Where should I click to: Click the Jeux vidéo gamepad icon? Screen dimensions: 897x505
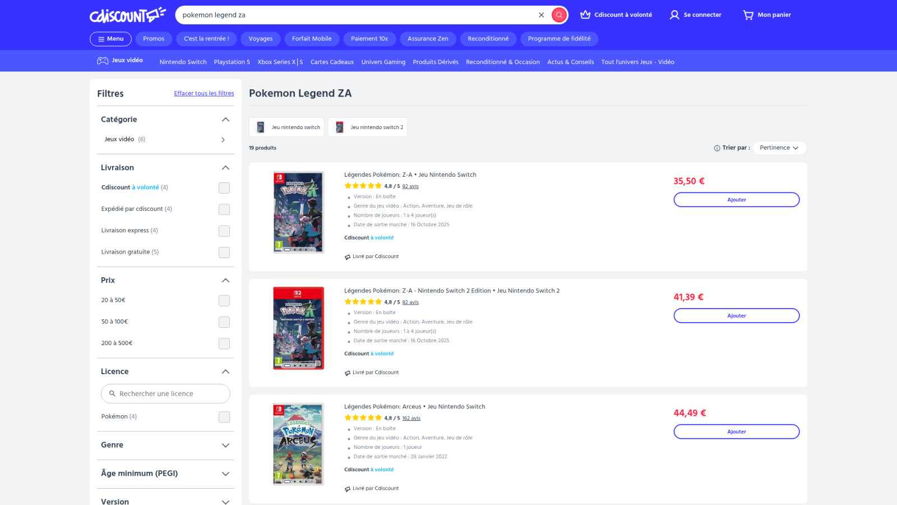click(x=103, y=61)
